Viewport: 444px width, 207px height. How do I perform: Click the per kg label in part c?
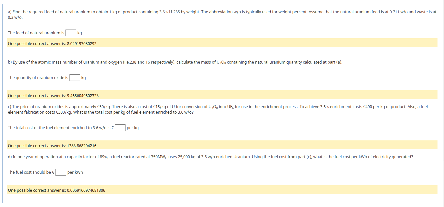133,128
